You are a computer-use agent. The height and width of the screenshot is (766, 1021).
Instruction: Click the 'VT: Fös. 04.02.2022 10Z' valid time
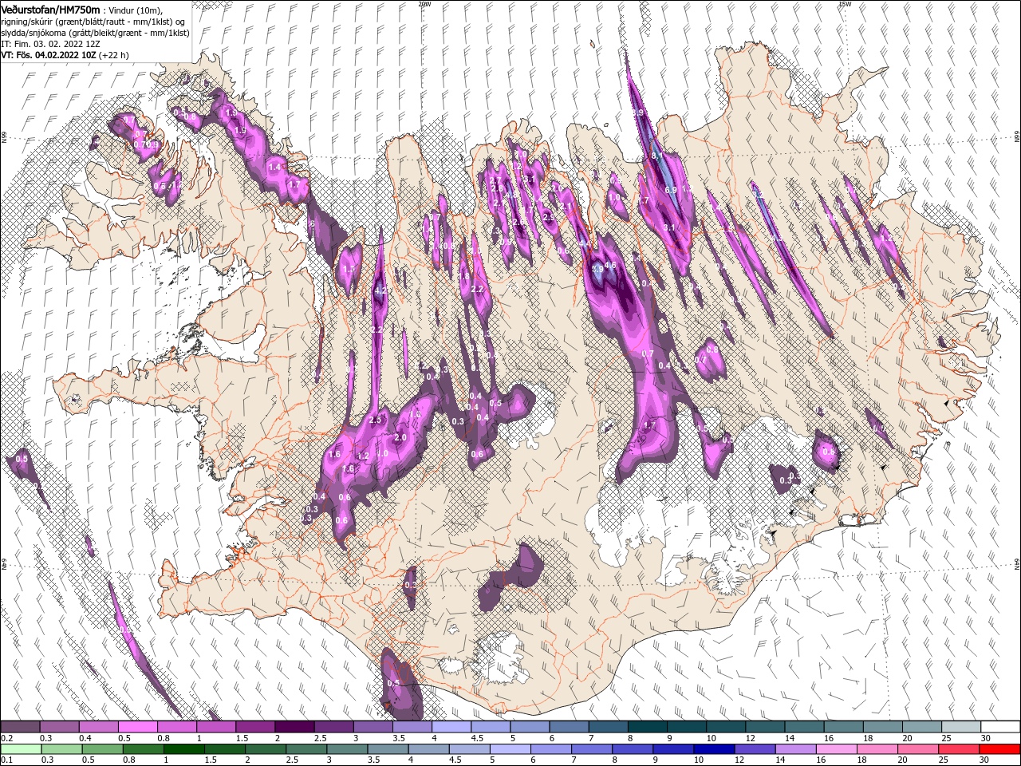click(x=48, y=55)
